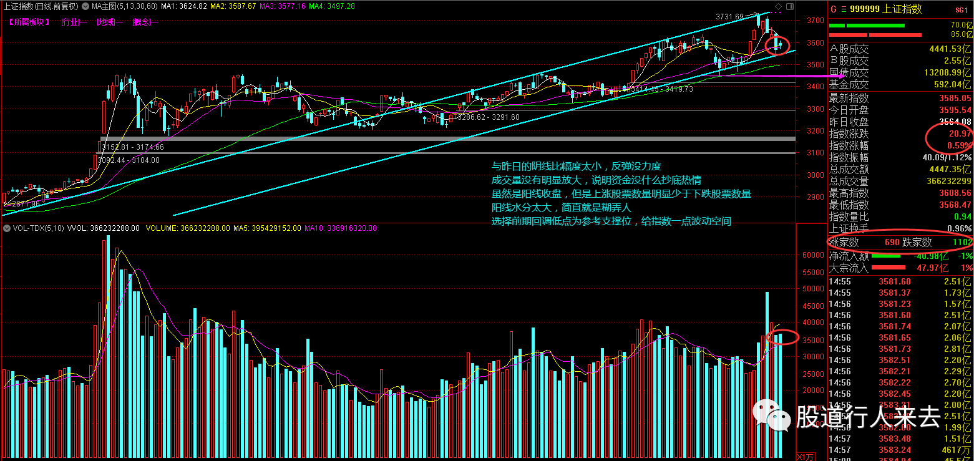
Task: Click the 涨家数 690 count
Action: click(892, 242)
